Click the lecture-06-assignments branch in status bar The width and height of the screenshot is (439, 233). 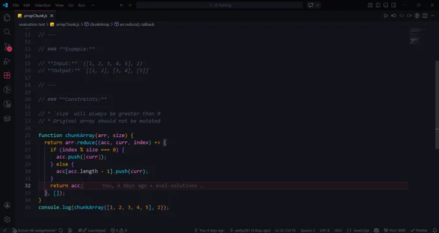click(35, 230)
